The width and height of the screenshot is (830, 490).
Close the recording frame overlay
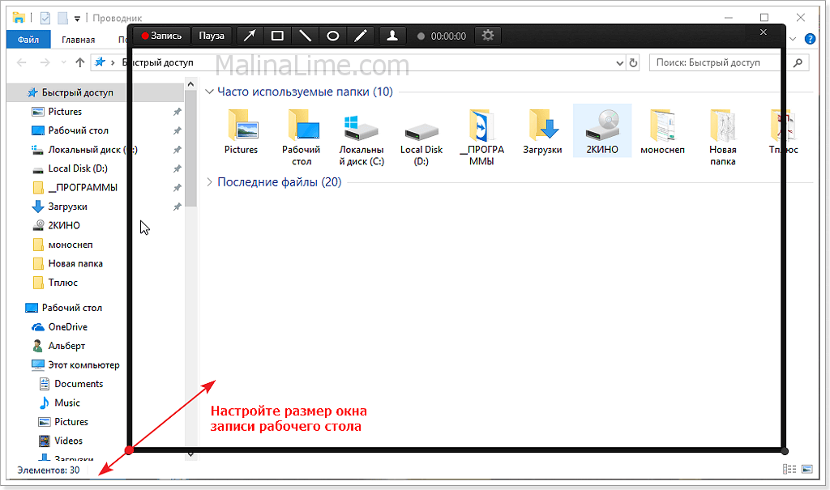pos(762,32)
